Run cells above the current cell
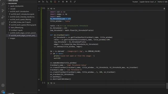The image size is (168, 94). pyautogui.click(x=43, y=2)
